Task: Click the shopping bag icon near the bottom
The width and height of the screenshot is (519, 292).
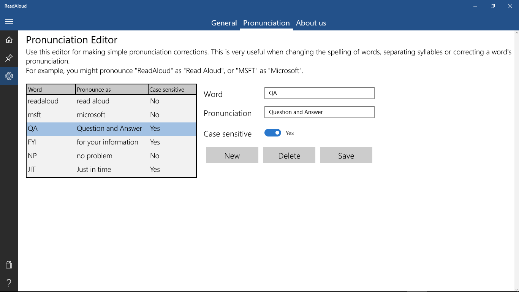Action: pos(9,265)
